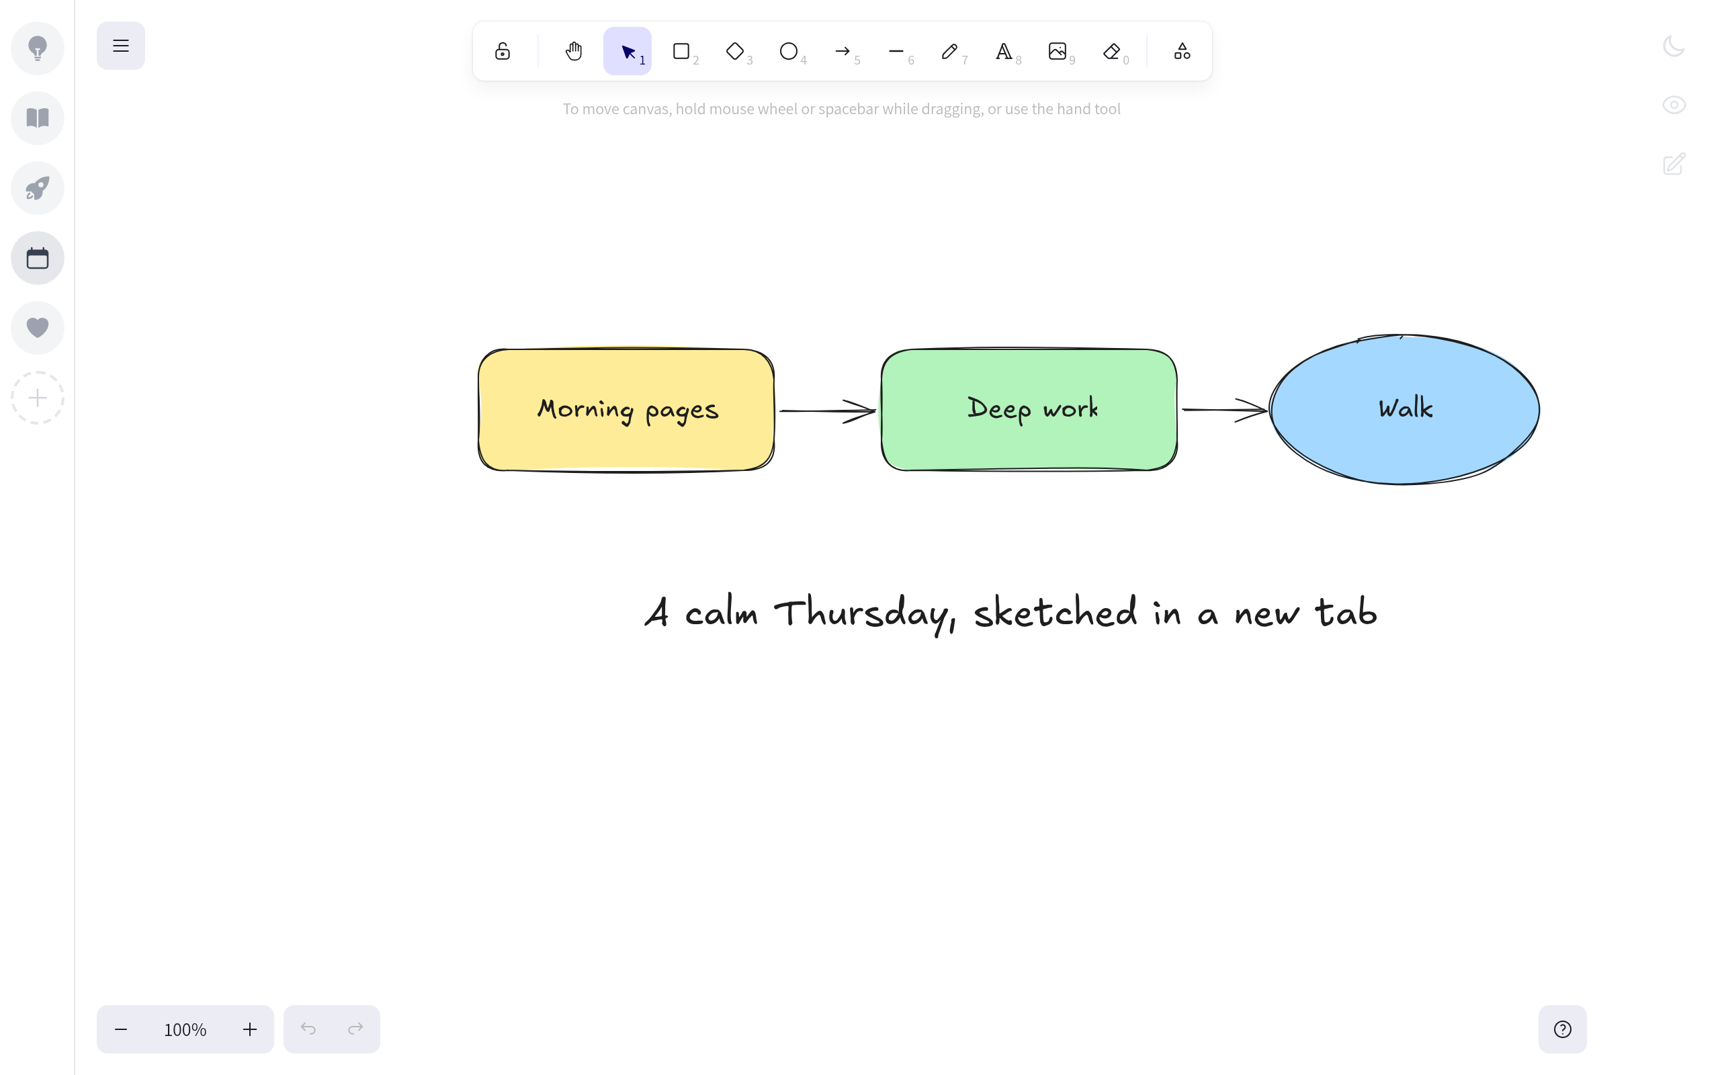Viewport: 1720px width, 1075px height.
Task: Open the rocket sidebar tab
Action: click(38, 188)
